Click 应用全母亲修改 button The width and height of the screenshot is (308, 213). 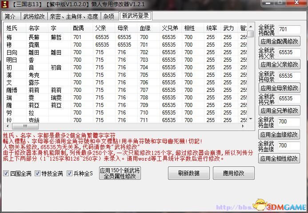coord(279,88)
